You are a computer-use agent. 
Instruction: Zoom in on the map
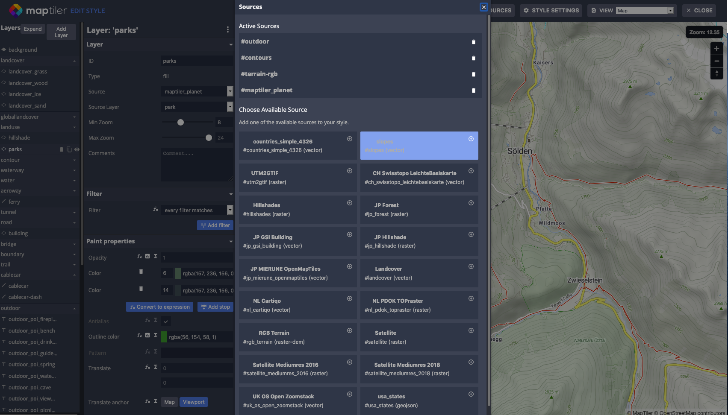[x=716, y=49]
